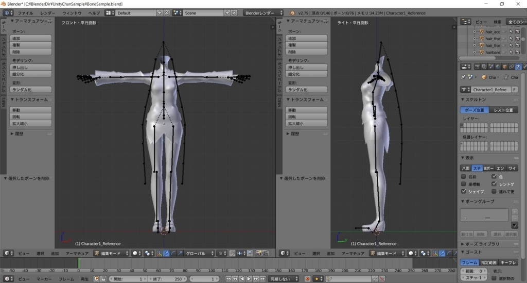Image resolution: width=527 pixels, height=283 pixels.
Task: Click the ghost 範囲 range value field
Action: (x=473, y=271)
